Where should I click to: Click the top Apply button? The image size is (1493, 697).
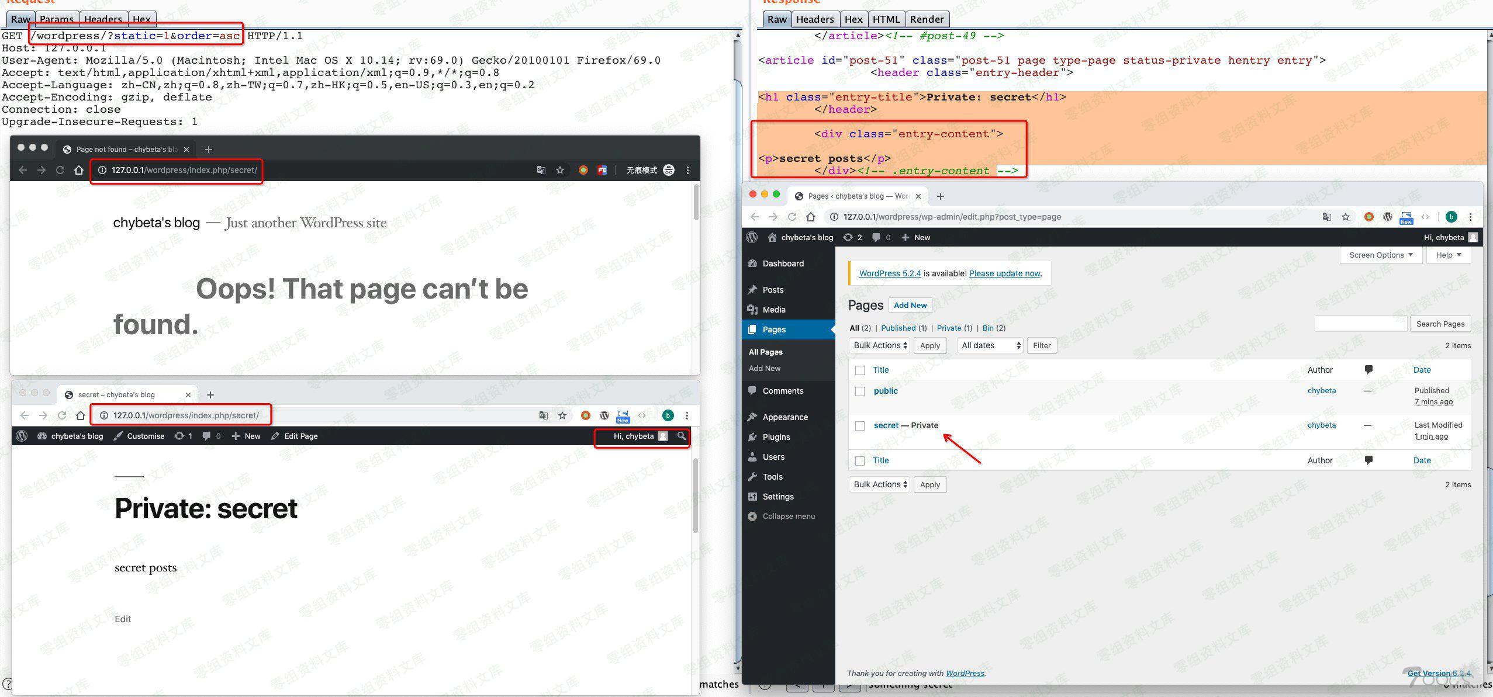[930, 345]
